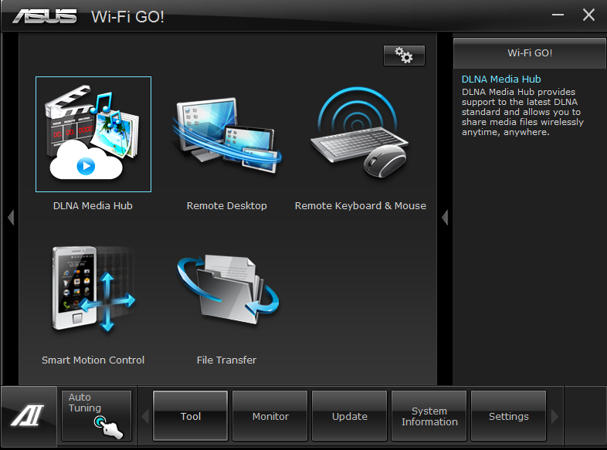Open the Update menu

click(349, 416)
